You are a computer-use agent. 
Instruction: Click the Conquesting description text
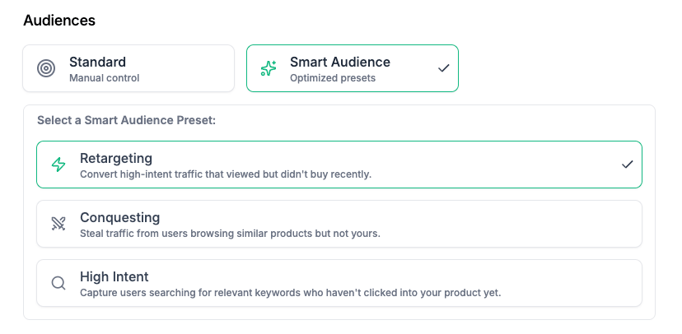(x=230, y=234)
